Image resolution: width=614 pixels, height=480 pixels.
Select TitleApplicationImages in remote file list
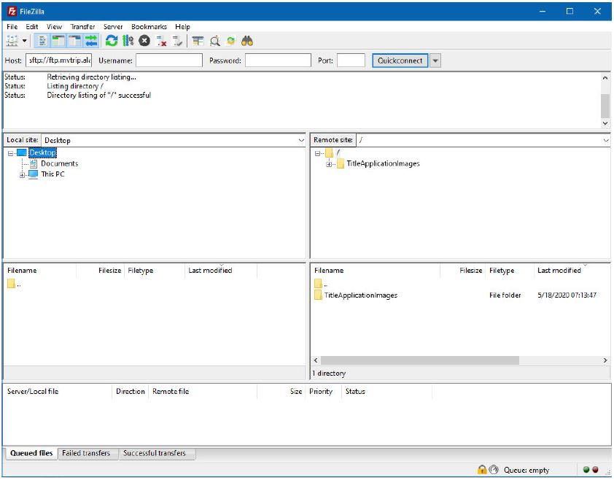pos(360,295)
